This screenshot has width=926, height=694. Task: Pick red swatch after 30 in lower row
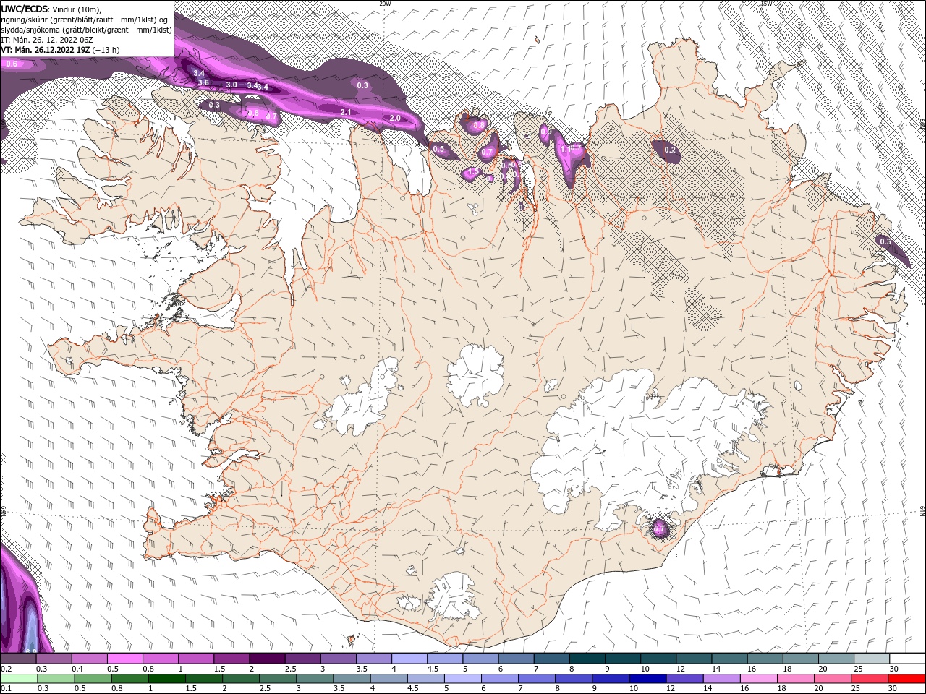(x=906, y=678)
